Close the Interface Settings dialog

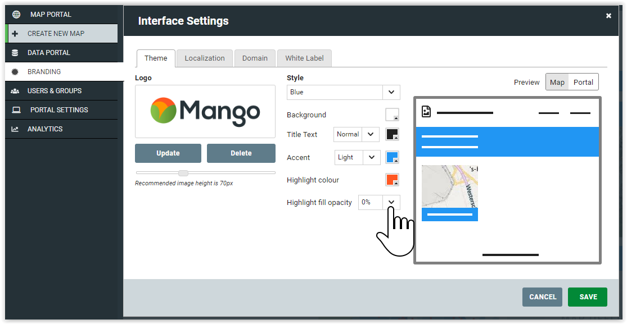click(608, 16)
